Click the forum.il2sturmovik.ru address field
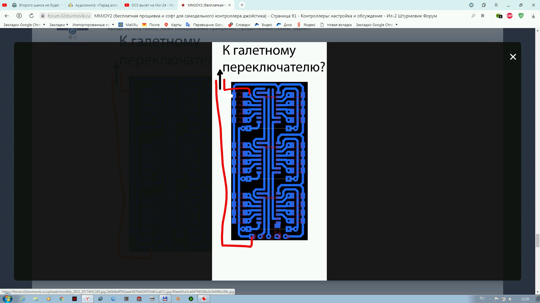540x303 pixels. 69,16
